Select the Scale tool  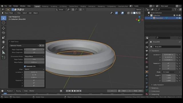point(3,37)
